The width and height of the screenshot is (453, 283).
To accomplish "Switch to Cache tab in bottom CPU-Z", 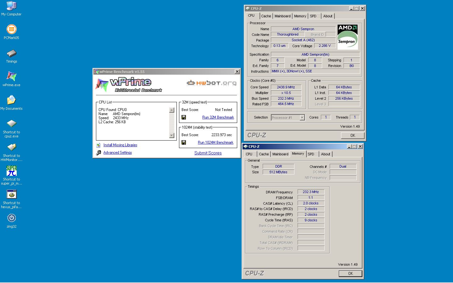I will 264,154.
